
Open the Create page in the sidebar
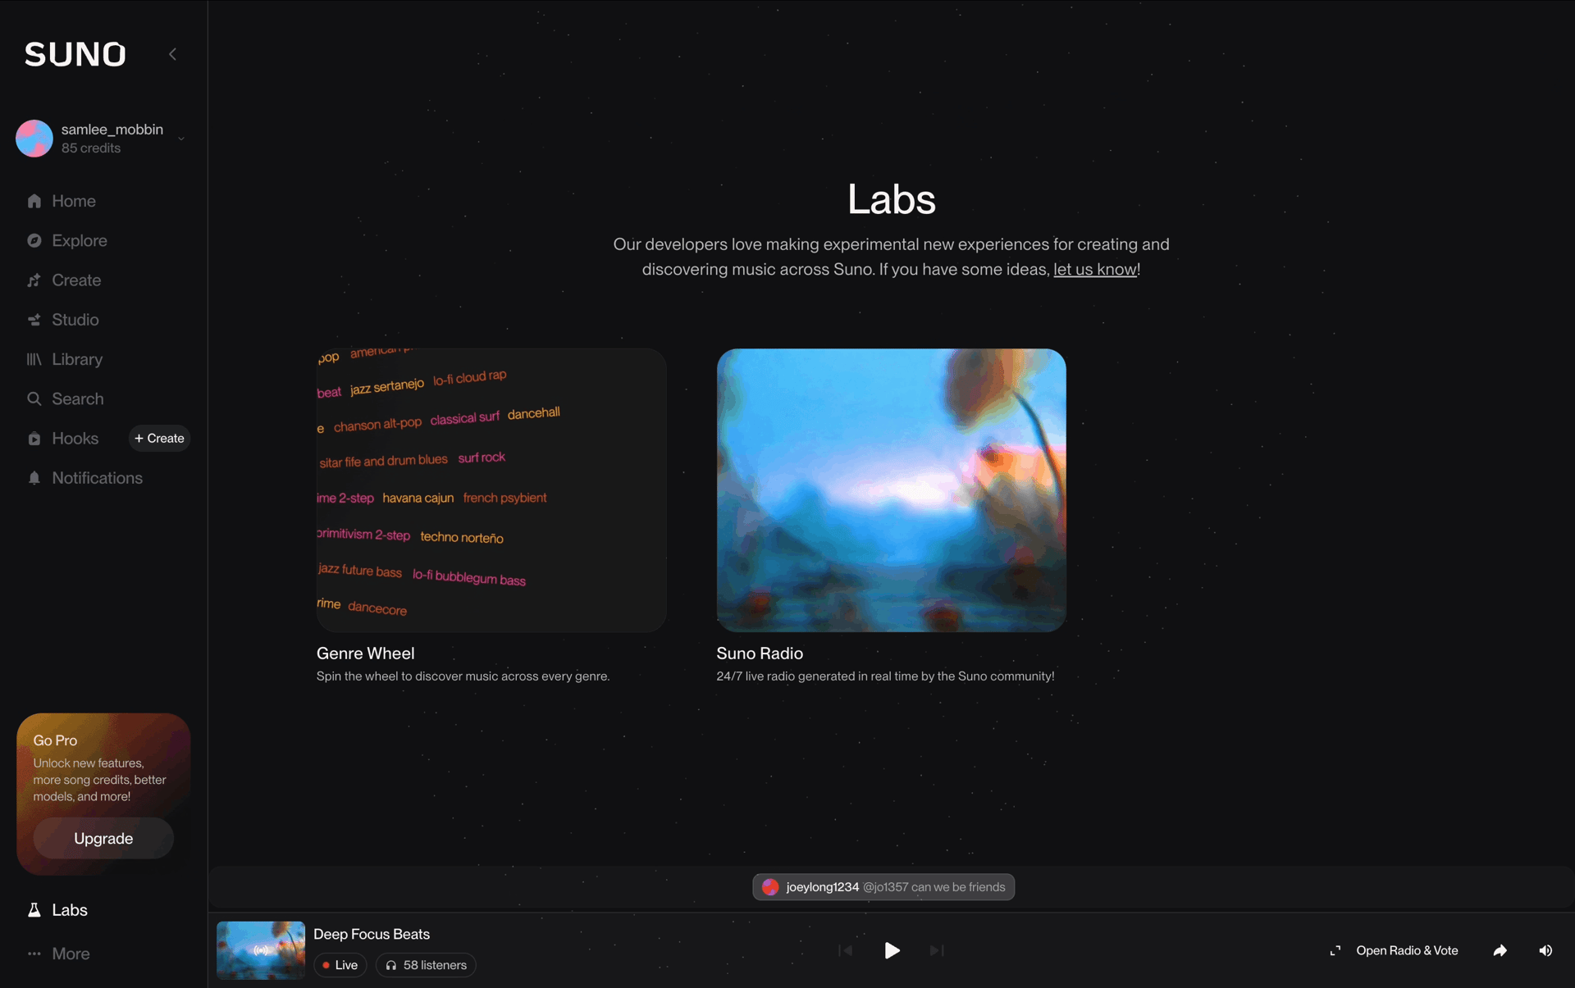[x=76, y=280]
